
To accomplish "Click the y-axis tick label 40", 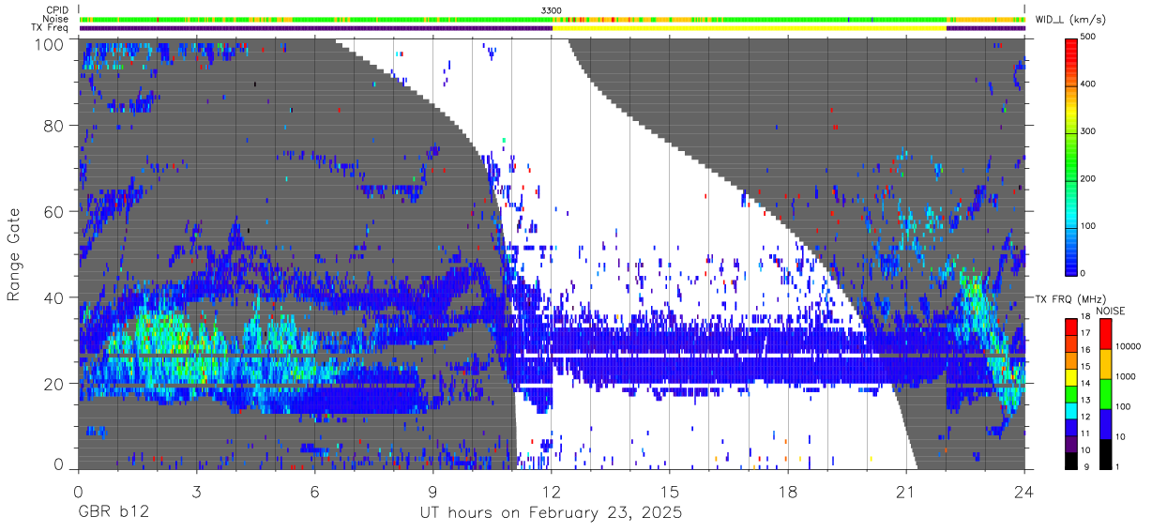I will pos(55,297).
